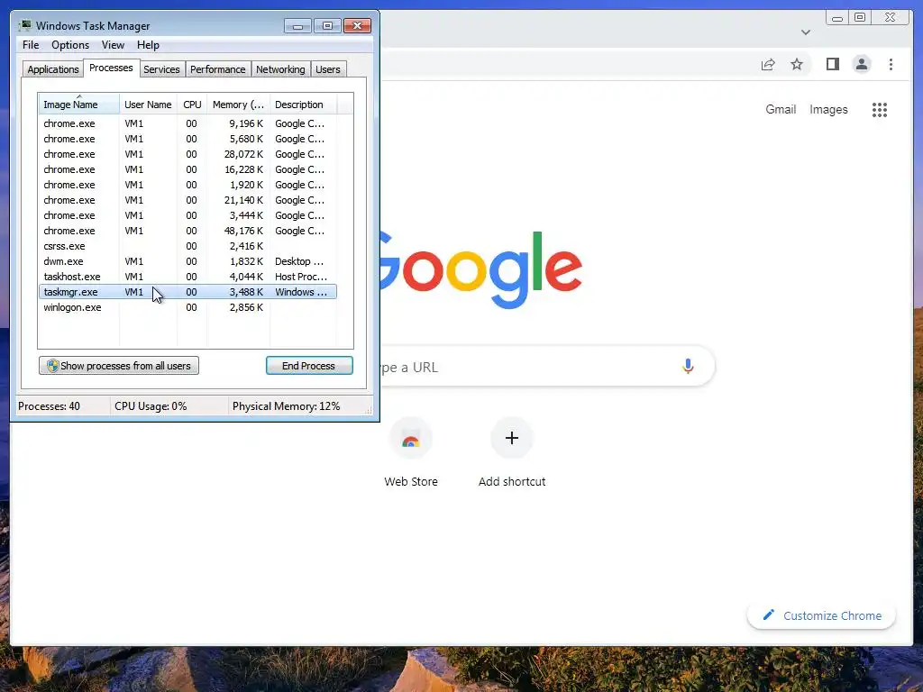
Task: Select chrome.exe row using 3,444 K
Action: pyautogui.click(x=187, y=215)
